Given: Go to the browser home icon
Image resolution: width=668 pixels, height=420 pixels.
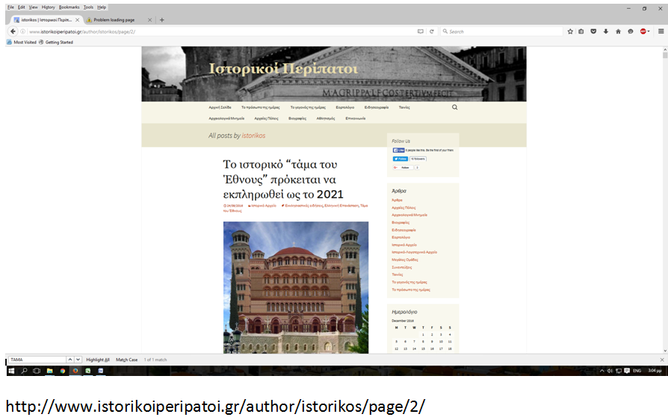Looking at the screenshot, I should 618,31.
